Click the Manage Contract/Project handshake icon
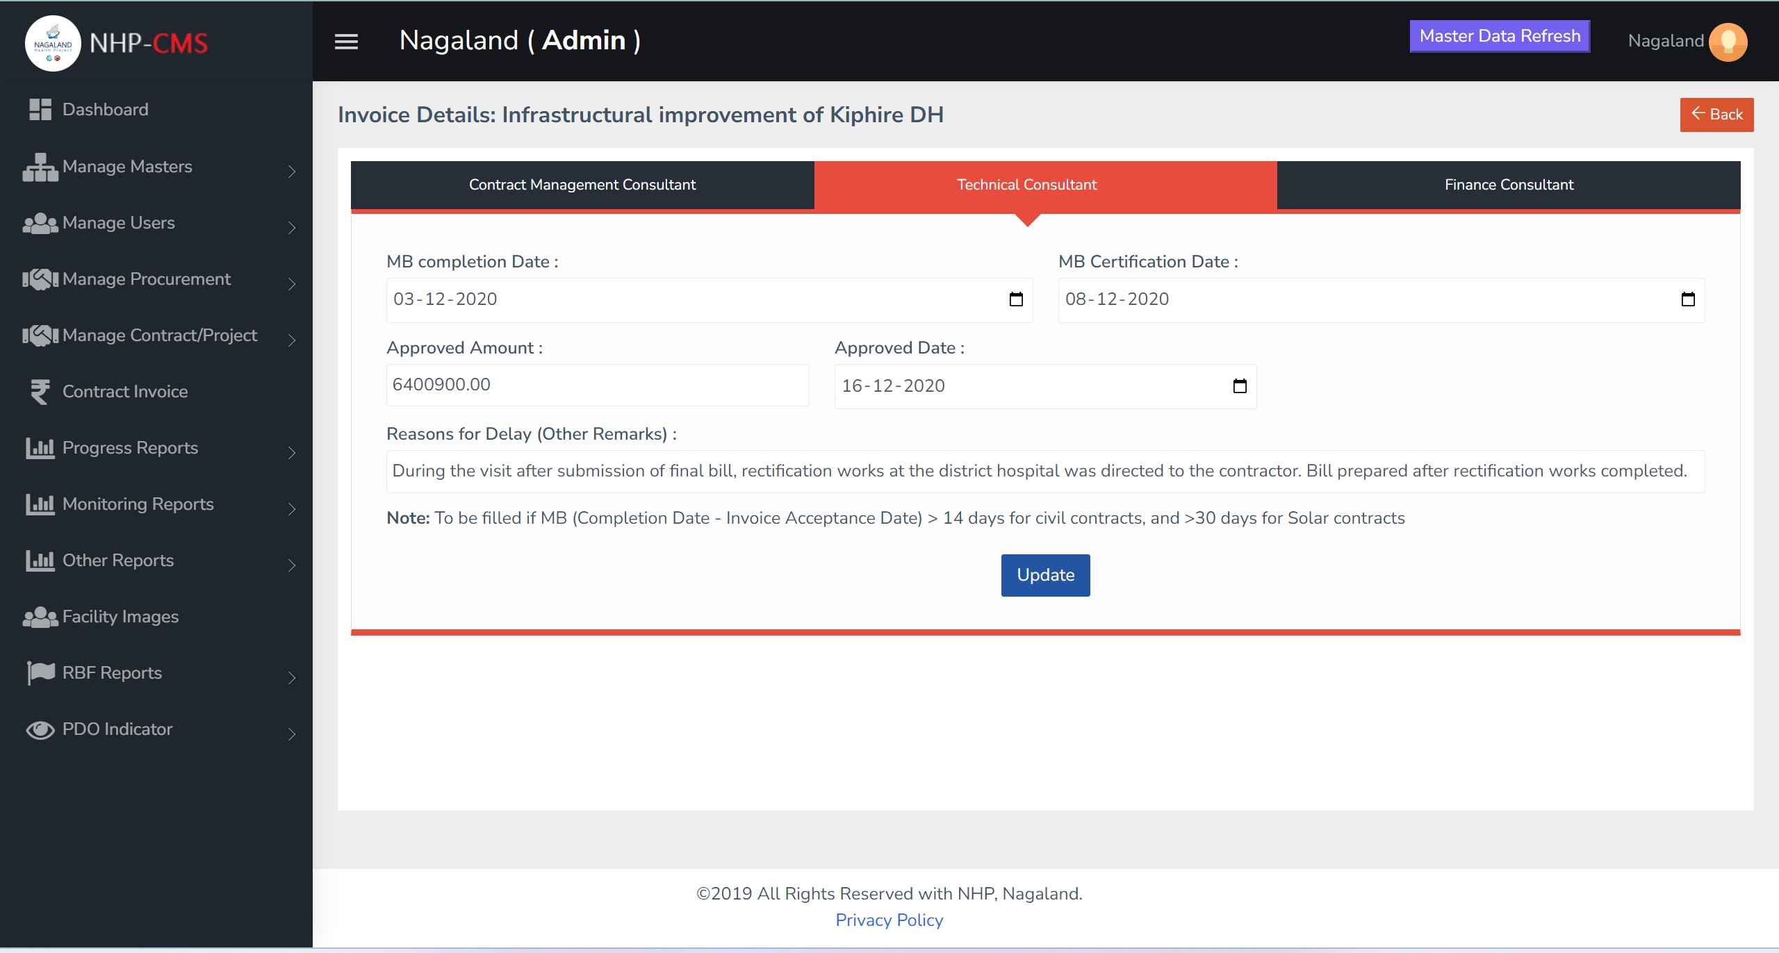Screen dimensions: 1779x953 coord(40,335)
